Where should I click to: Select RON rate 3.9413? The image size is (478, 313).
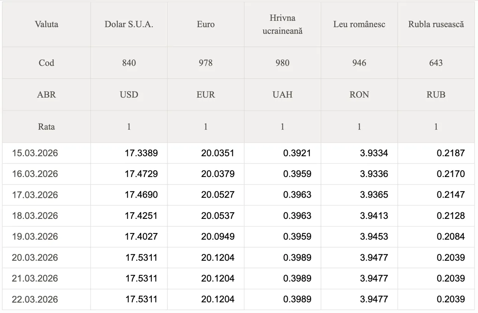[374, 216]
